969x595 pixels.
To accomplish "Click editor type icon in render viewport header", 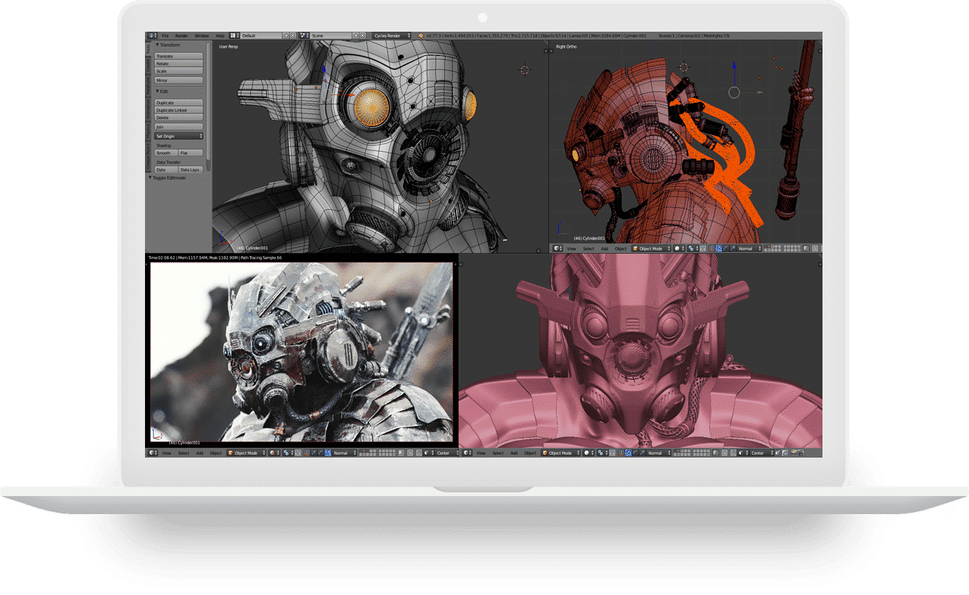I will [153, 453].
